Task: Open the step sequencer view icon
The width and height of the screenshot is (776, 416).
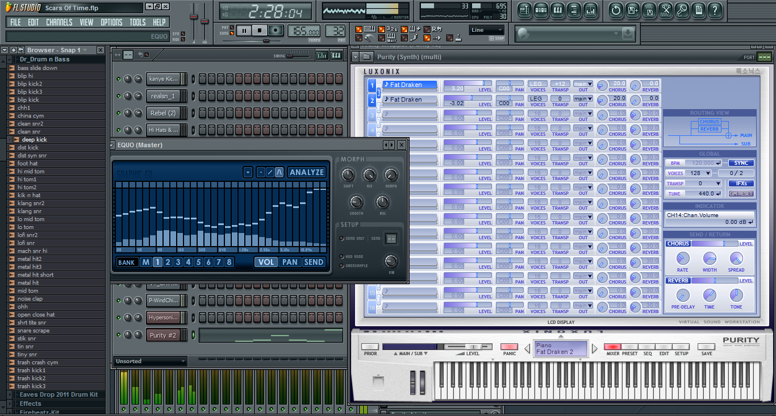Action: coord(541,10)
